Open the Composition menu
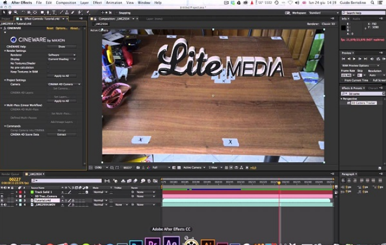This screenshot has width=386, height=245. coord(66,3)
